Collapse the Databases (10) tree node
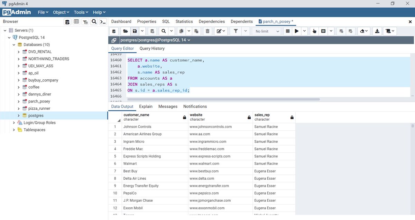 [14, 44]
